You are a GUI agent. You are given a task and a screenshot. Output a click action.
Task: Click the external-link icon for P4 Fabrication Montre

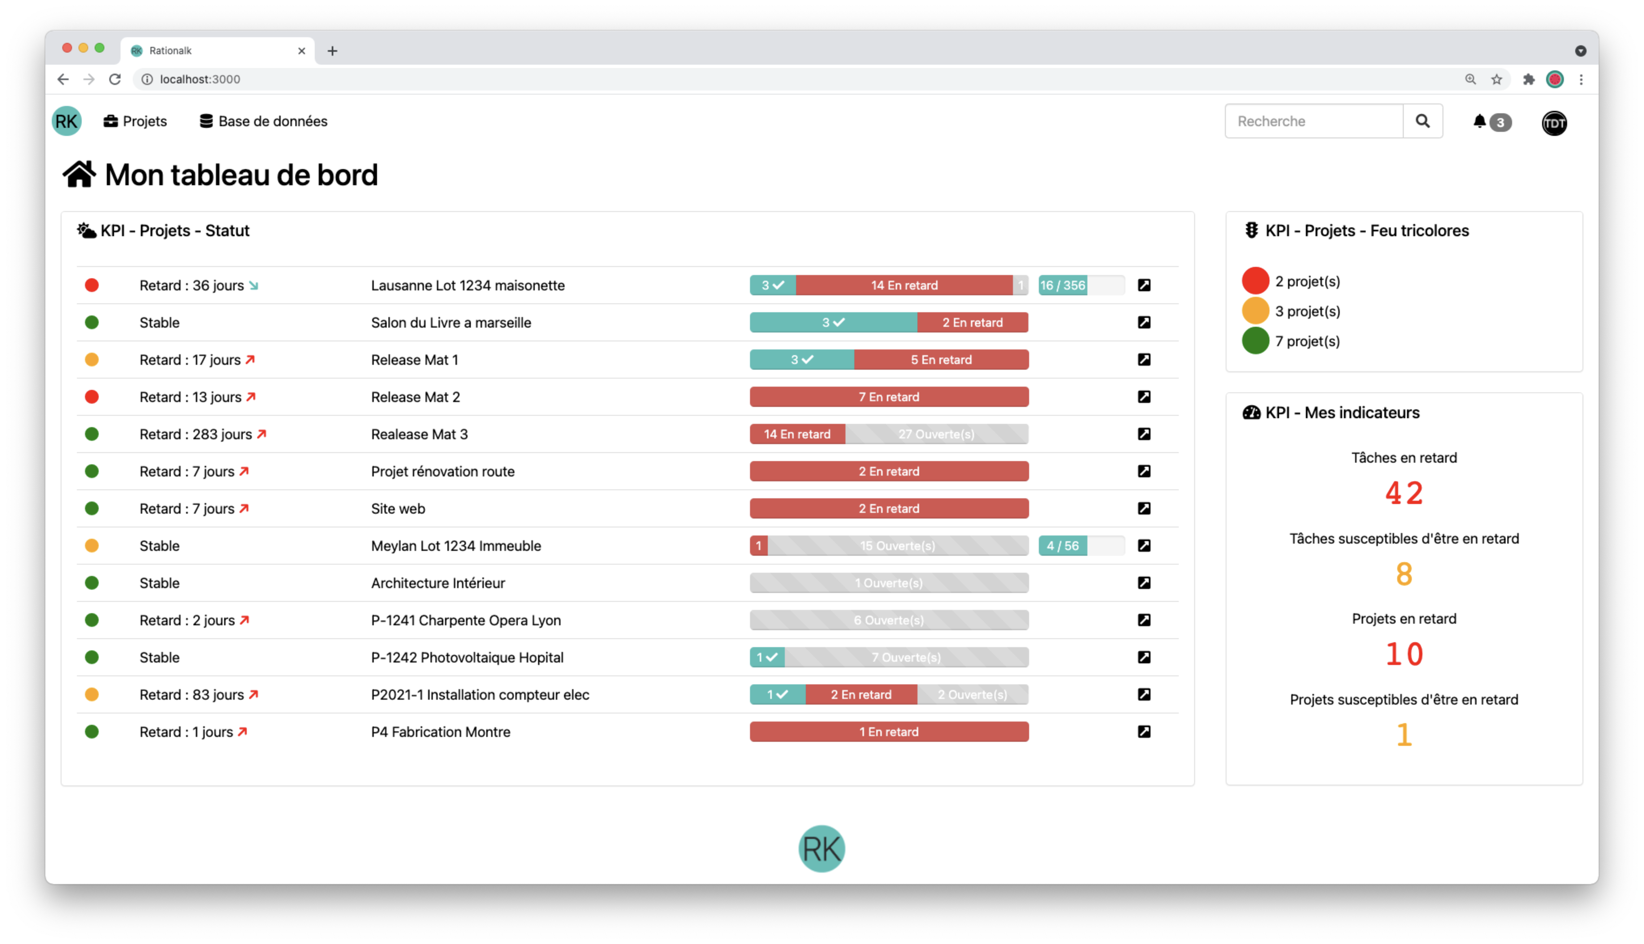(1144, 731)
